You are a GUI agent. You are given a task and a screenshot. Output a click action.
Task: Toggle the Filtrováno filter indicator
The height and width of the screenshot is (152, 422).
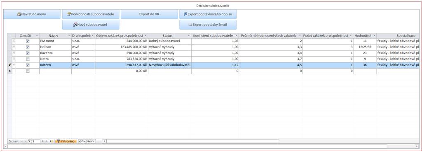[x=66, y=141]
